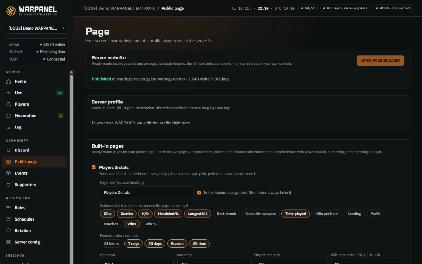Viewport: 422px width, 264px height.
Task: Click the Server config icon
Action: 9,242
